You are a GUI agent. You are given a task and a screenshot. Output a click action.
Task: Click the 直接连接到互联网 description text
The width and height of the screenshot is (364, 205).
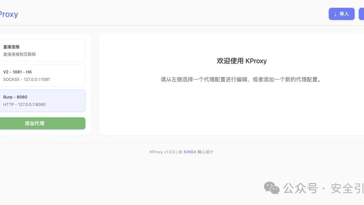coord(20,54)
